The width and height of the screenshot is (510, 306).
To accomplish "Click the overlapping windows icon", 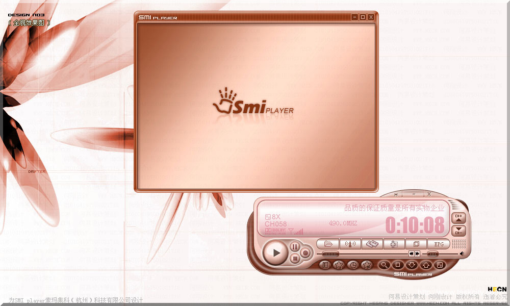I will 416,244.
